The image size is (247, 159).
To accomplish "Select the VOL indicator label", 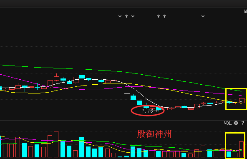I will 228,123.
